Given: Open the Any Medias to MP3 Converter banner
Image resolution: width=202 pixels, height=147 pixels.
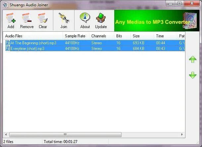Looking at the screenshot, I should [x=157, y=21].
